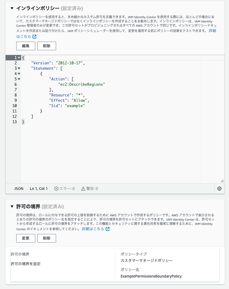Screen dimensions: 229x289
Task: Click the 編集 button above the policy editor
Action: (x=25, y=46)
